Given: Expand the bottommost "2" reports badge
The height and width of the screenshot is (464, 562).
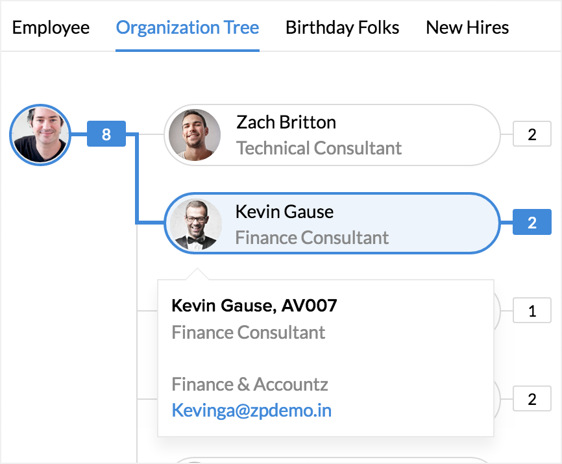Looking at the screenshot, I should click(531, 399).
